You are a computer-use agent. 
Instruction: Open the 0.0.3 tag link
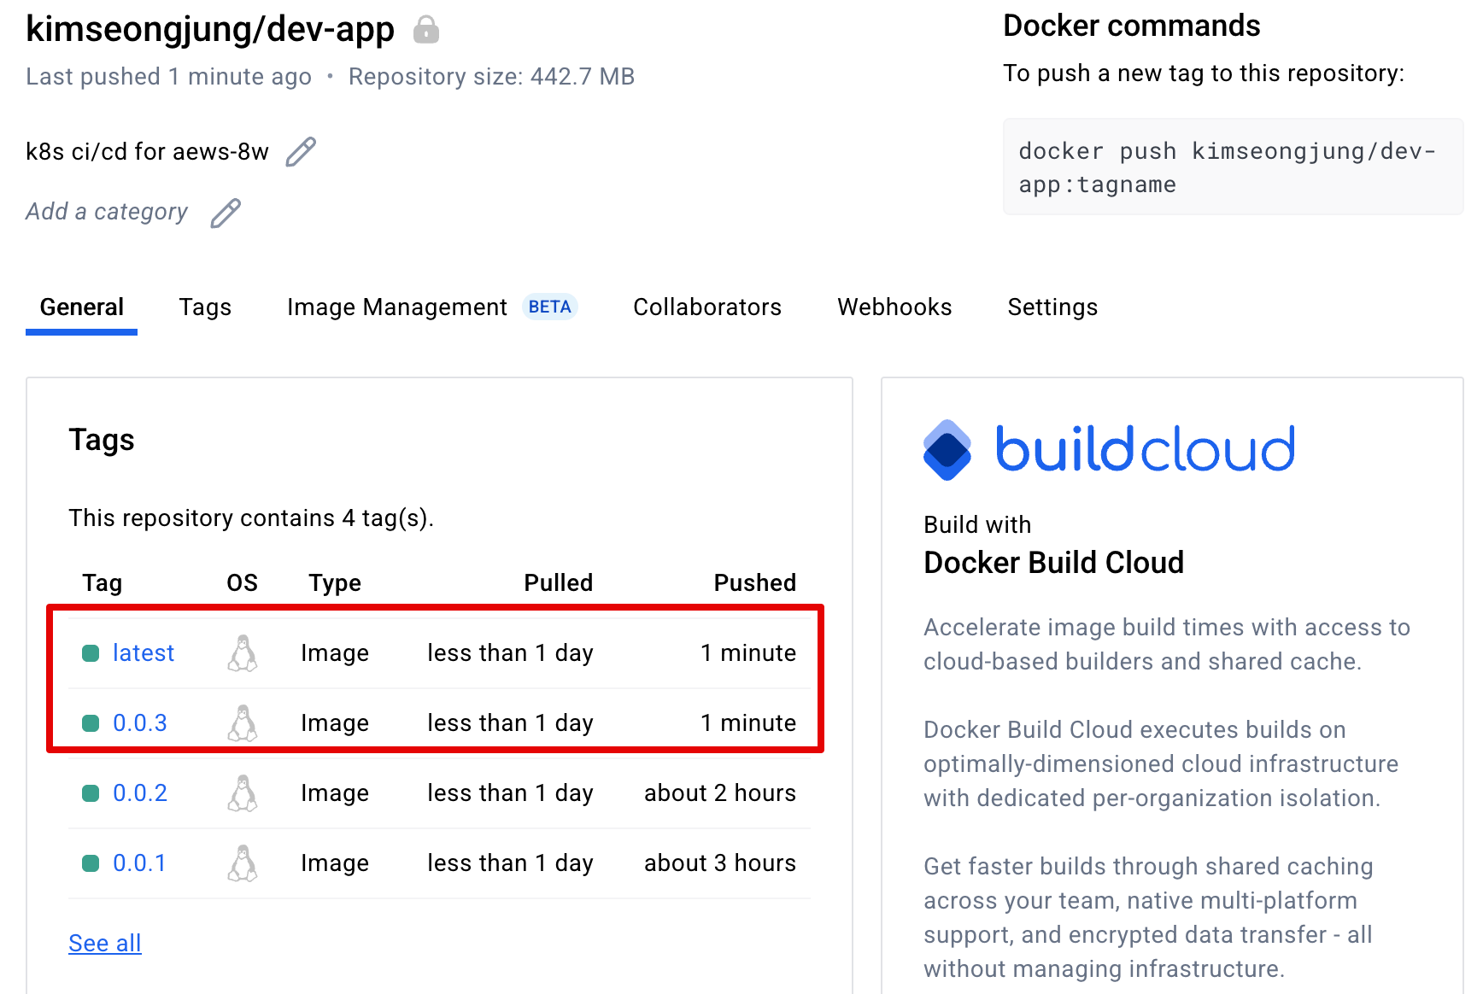pos(140,723)
